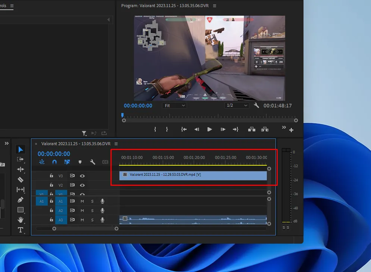Step back one frame
The width and height of the screenshot is (371, 272).
pyautogui.click(x=197, y=129)
